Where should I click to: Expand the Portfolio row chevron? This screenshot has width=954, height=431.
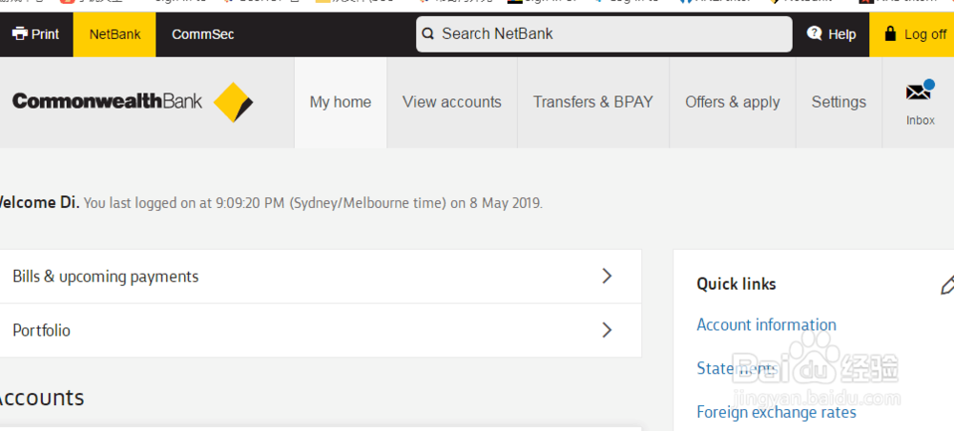tap(607, 330)
